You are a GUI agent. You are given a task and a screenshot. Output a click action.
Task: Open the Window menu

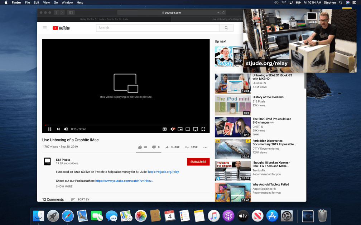pyautogui.click(x=67, y=2)
